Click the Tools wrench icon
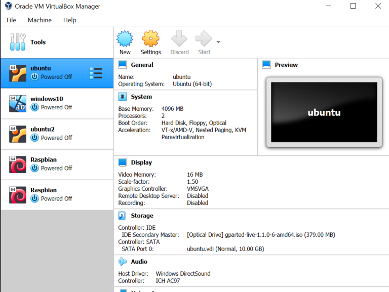 click(17, 42)
